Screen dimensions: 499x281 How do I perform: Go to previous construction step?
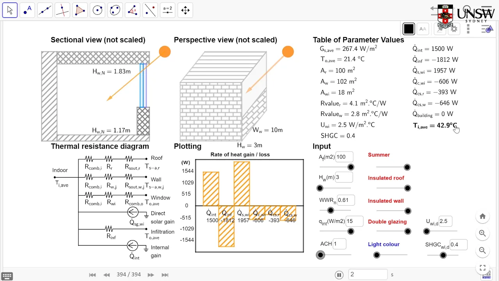[106, 275]
